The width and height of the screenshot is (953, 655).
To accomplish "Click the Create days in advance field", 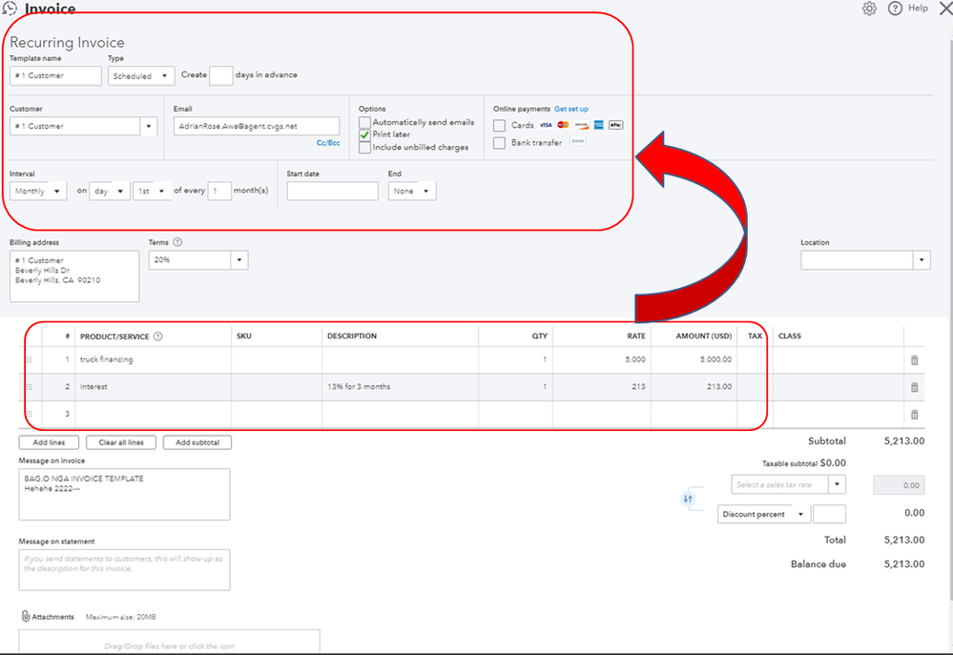I will 221,76.
